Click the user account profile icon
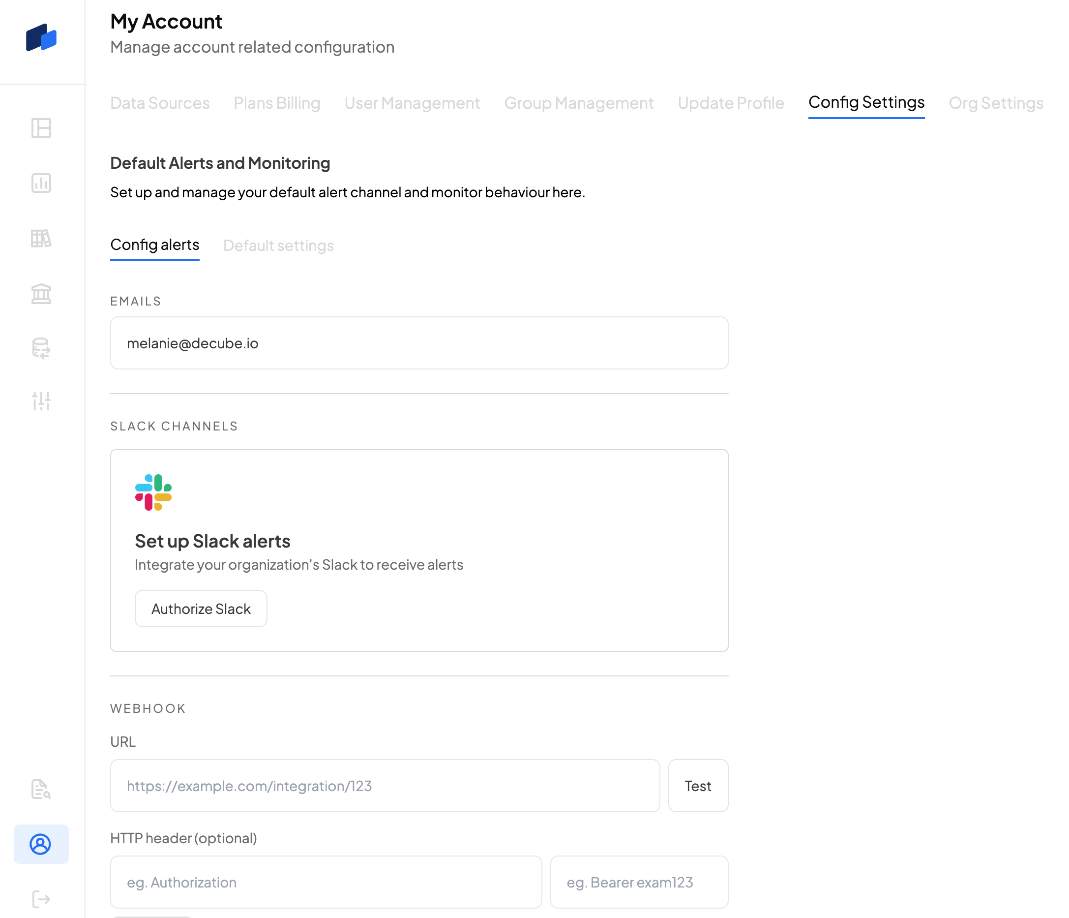The image size is (1069, 918). tap(41, 844)
